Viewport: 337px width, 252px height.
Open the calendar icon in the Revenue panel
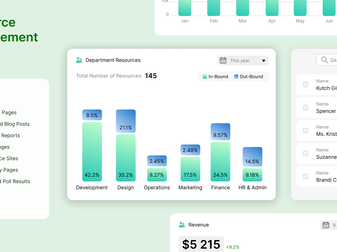[325, 225]
